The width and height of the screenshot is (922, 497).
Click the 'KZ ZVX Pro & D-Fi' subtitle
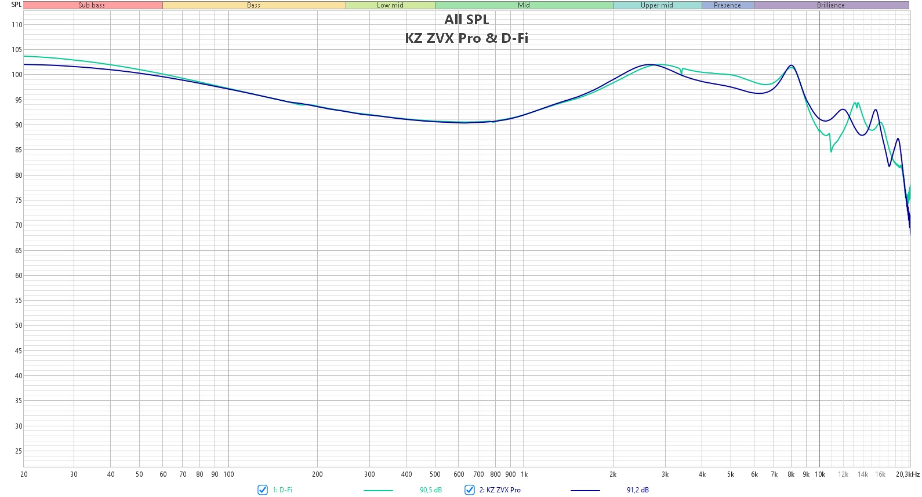[467, 38]
